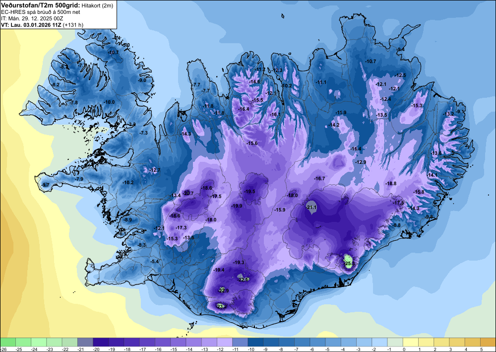The height and width of the screenshot is (352, 496).
Task: Click the -15.8 temperature label
Action: pyautogui.click(x=419, y=192)
